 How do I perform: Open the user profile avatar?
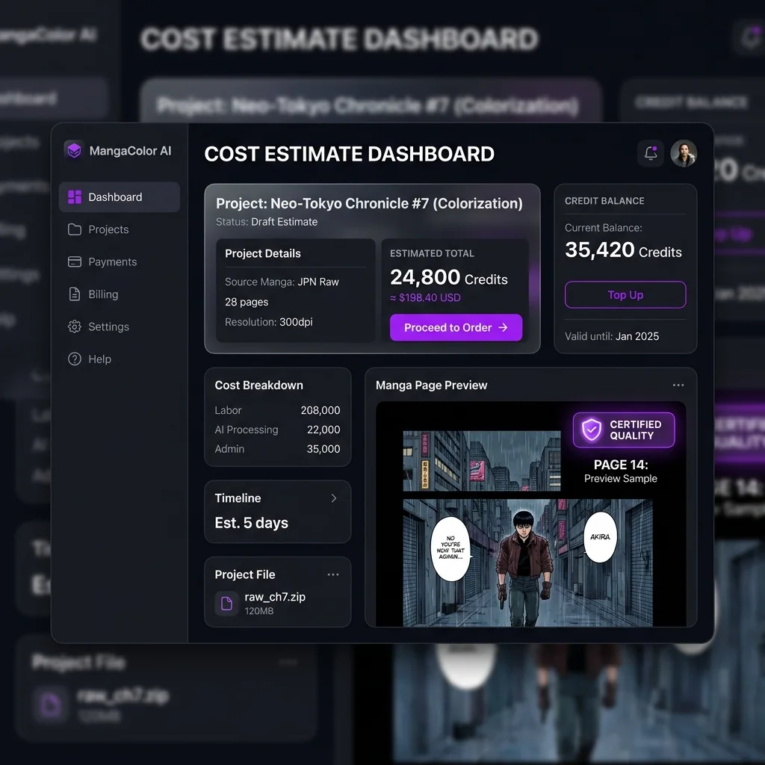(x=684, y=154)
